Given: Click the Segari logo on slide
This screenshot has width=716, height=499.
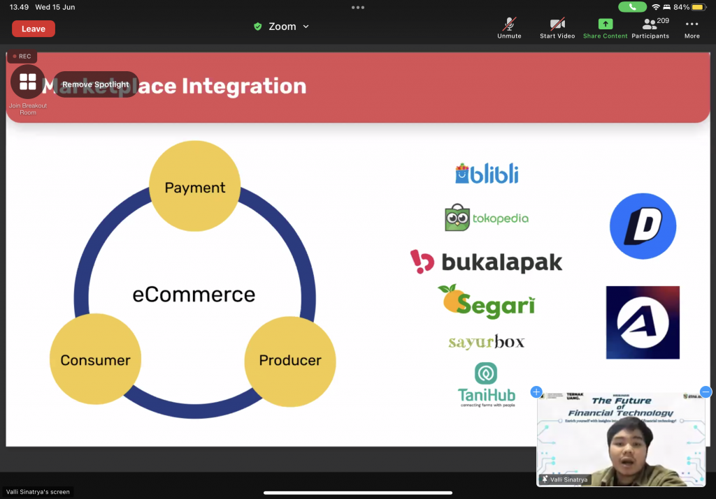Looking at the screenshot, I should pos(487,301).
